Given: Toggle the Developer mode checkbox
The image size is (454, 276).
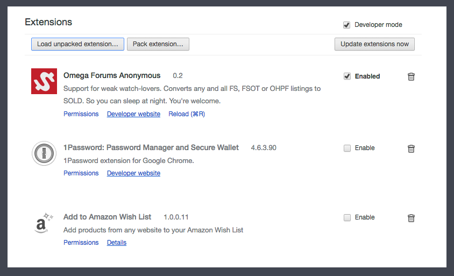Looking at the screenshot, I should coord(347,25).
